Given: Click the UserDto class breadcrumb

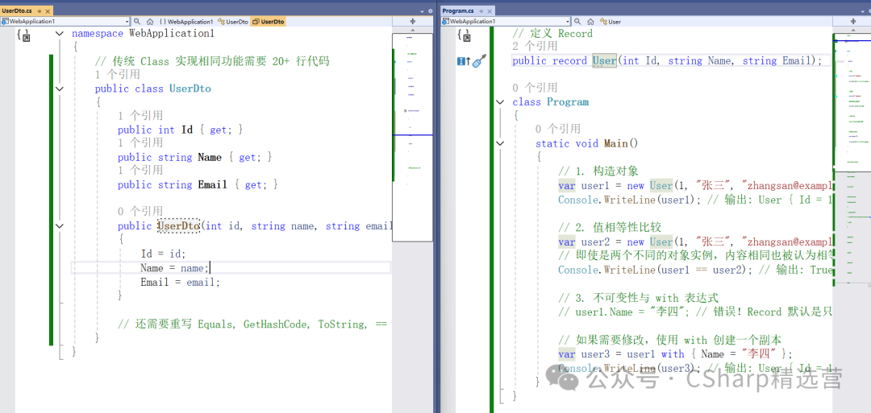Looking at the screenshot, I should point(233,22).
